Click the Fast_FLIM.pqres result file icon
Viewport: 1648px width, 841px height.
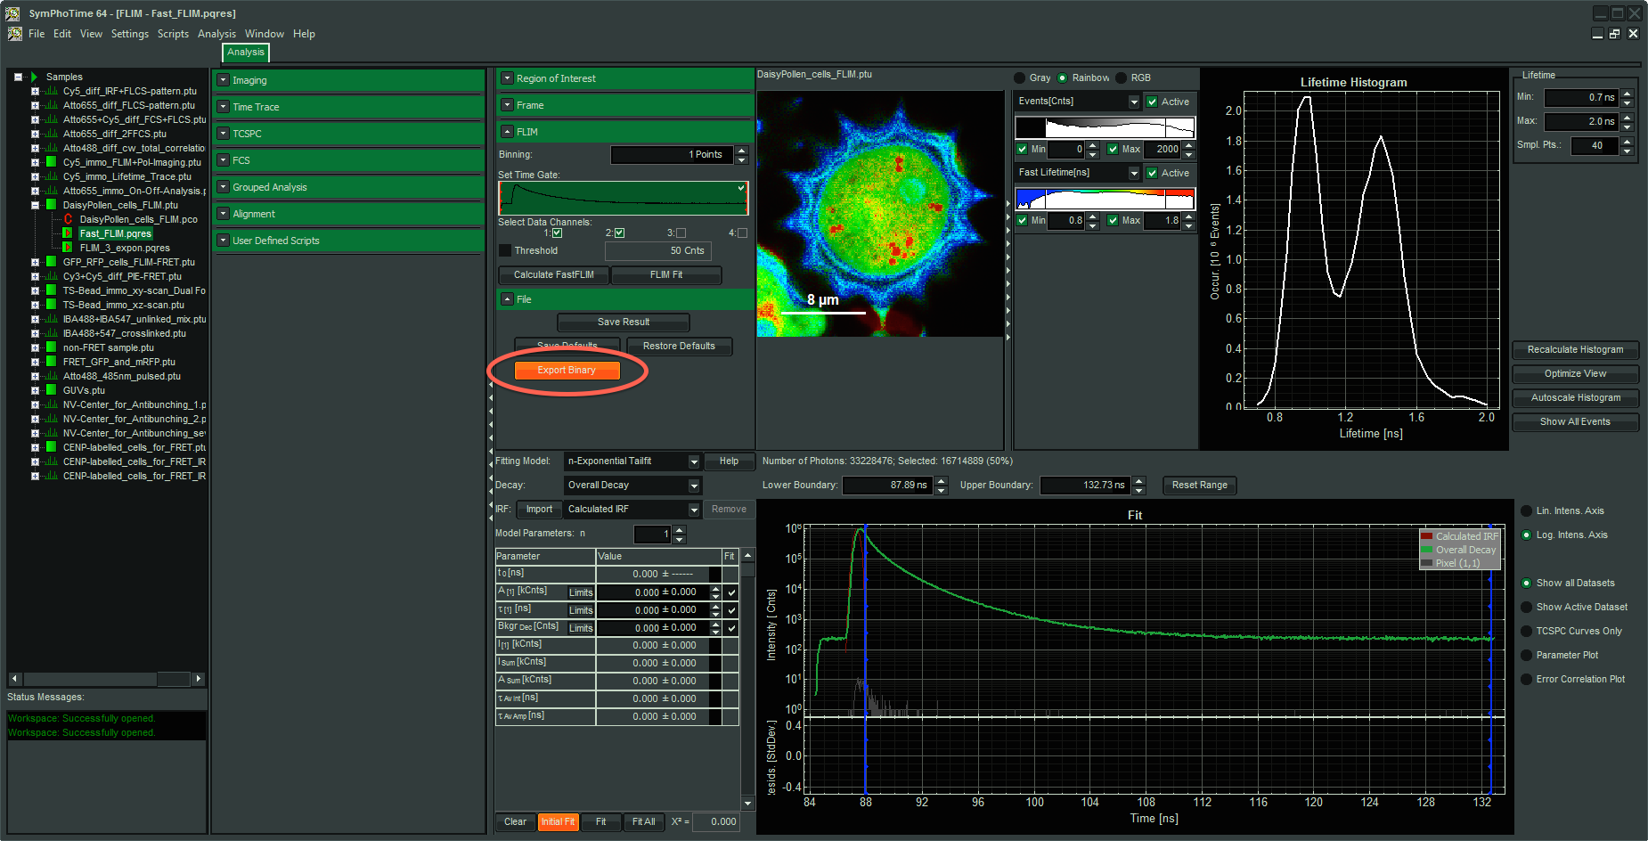[68, 233]
